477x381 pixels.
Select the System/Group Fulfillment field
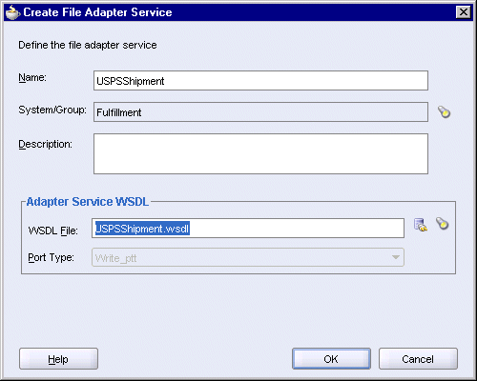[x=260, y=111]
